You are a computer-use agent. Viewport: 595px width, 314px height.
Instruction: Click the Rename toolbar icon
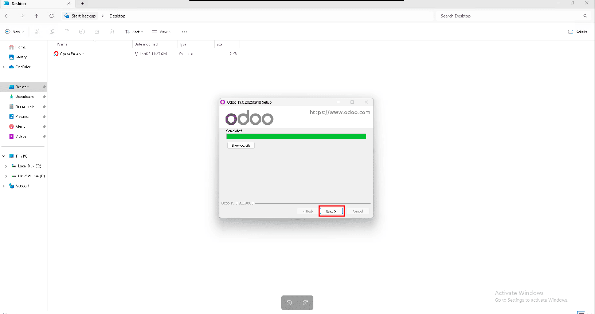click(82, 32)
